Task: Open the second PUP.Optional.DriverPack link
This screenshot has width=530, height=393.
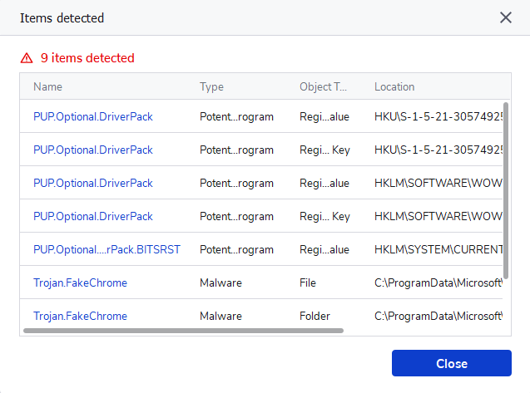Action: point(93,150)
